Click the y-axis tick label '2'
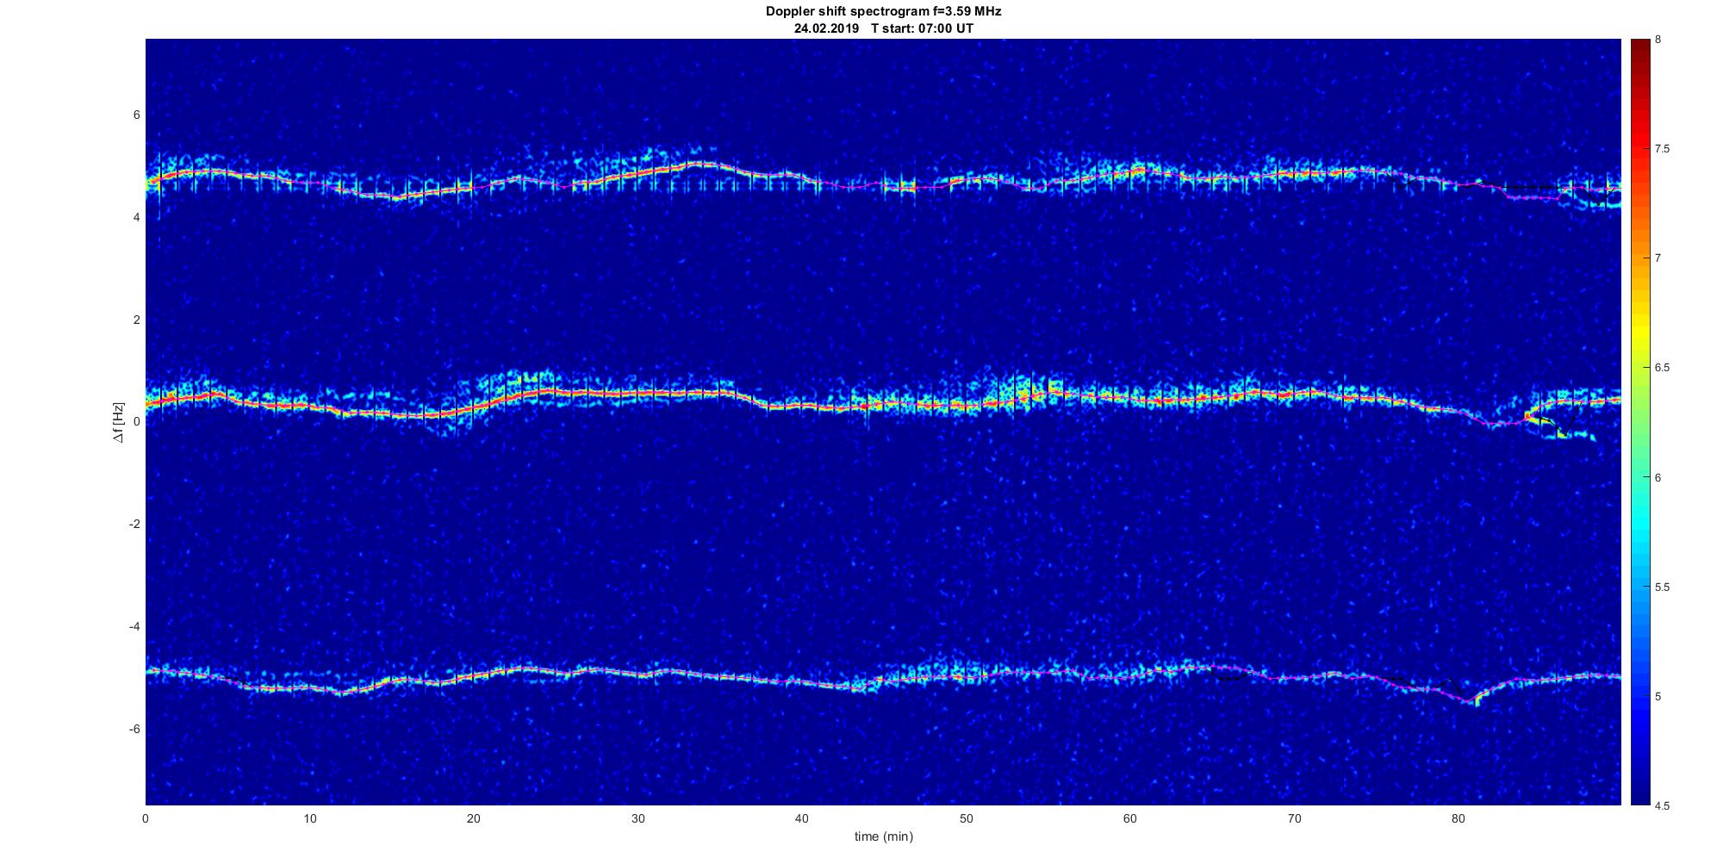Viewport: 1723px width, 864px height. pos(137,320)
